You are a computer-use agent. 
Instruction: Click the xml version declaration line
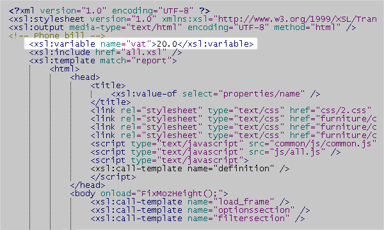point(109,11)
